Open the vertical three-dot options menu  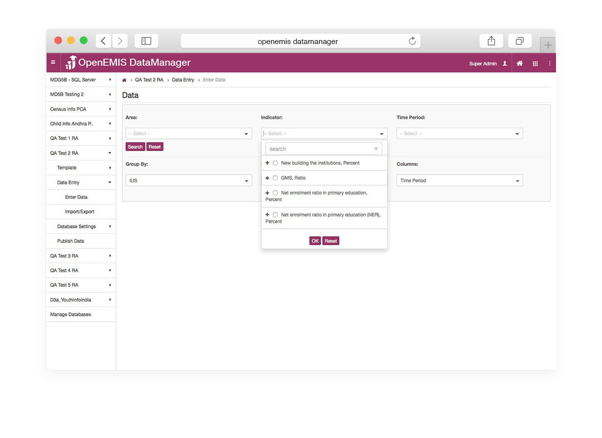click(x=550, y=64)
